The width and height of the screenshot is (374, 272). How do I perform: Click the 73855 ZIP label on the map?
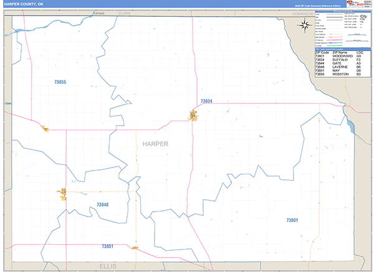click(60, 82)
